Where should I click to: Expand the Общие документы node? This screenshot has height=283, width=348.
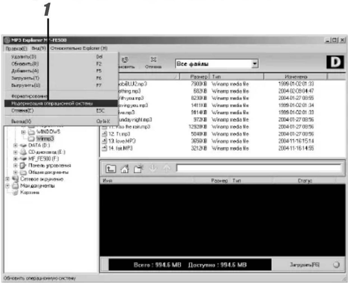coord(16,172)
